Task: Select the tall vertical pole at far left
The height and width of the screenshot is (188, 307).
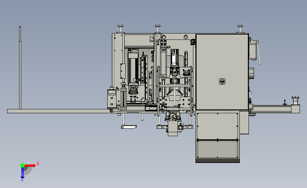Action: 20,68
